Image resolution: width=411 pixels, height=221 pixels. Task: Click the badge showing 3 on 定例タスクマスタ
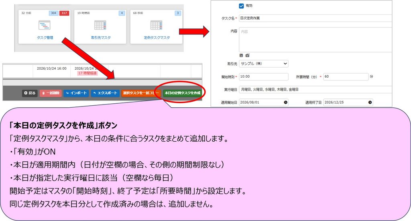pos(178,13)
